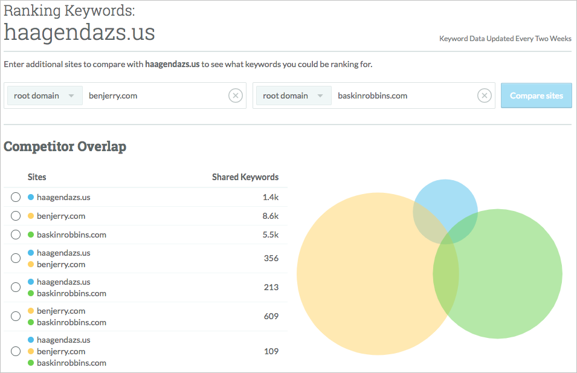Clear the baskinrobbins.com site field
This screenshot has width=577, height=373.
[x=485, y=96]
